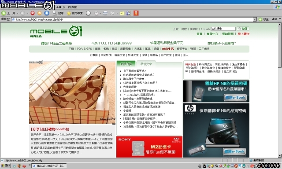Select PDA & GPS category in nav bar
The width and height of the screenshot is (282, 169).
(84, 49)
